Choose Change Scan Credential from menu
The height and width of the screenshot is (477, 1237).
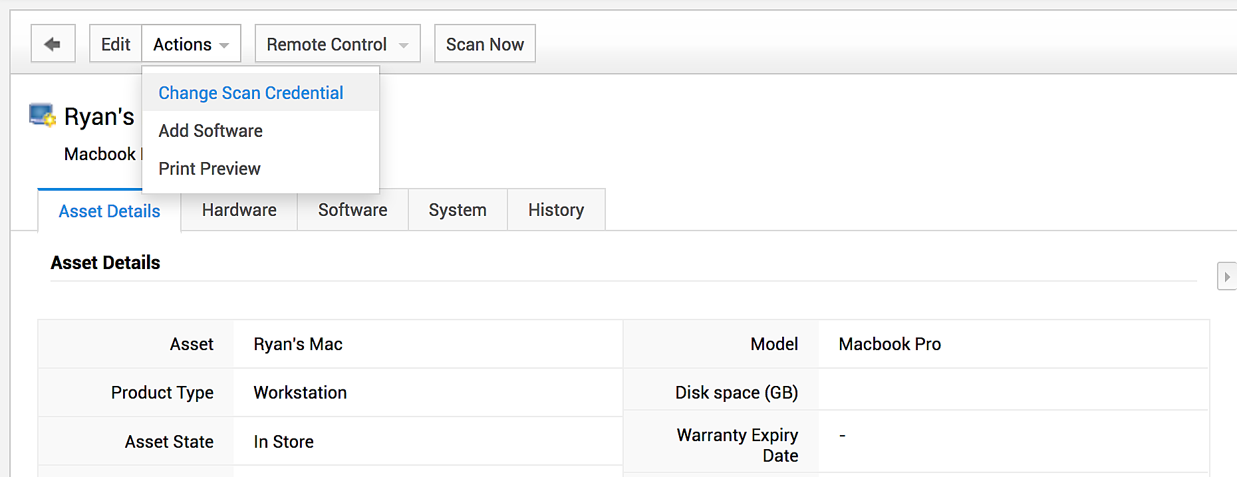[261, 93]
